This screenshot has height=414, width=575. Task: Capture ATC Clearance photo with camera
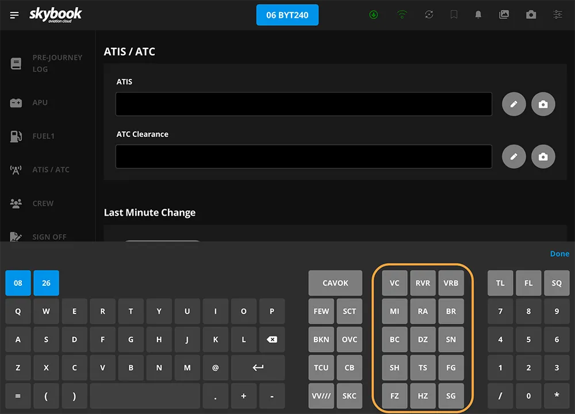click(543, 156)
